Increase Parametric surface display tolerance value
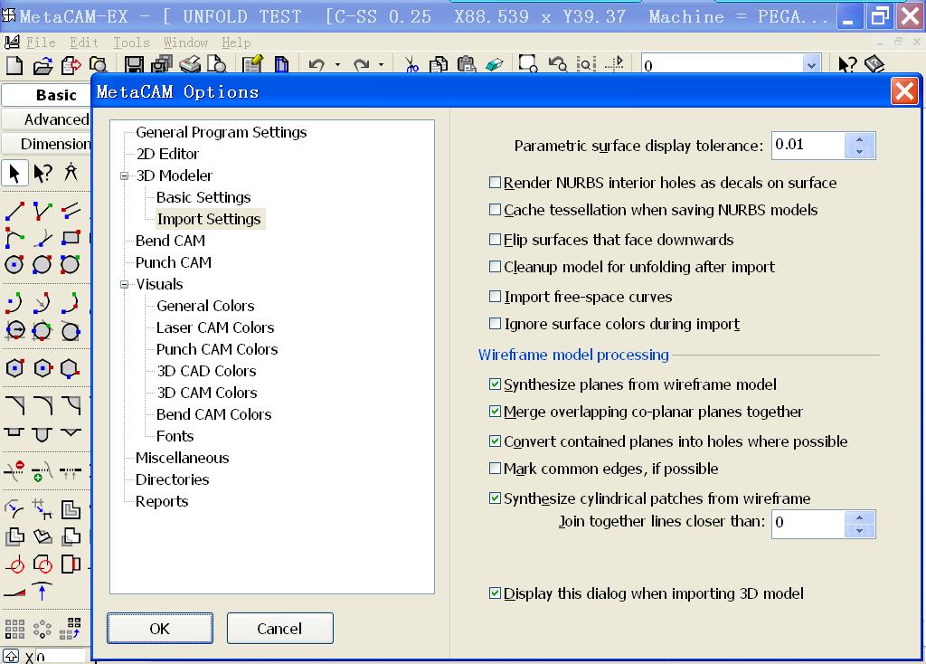 tap(859, 139)
